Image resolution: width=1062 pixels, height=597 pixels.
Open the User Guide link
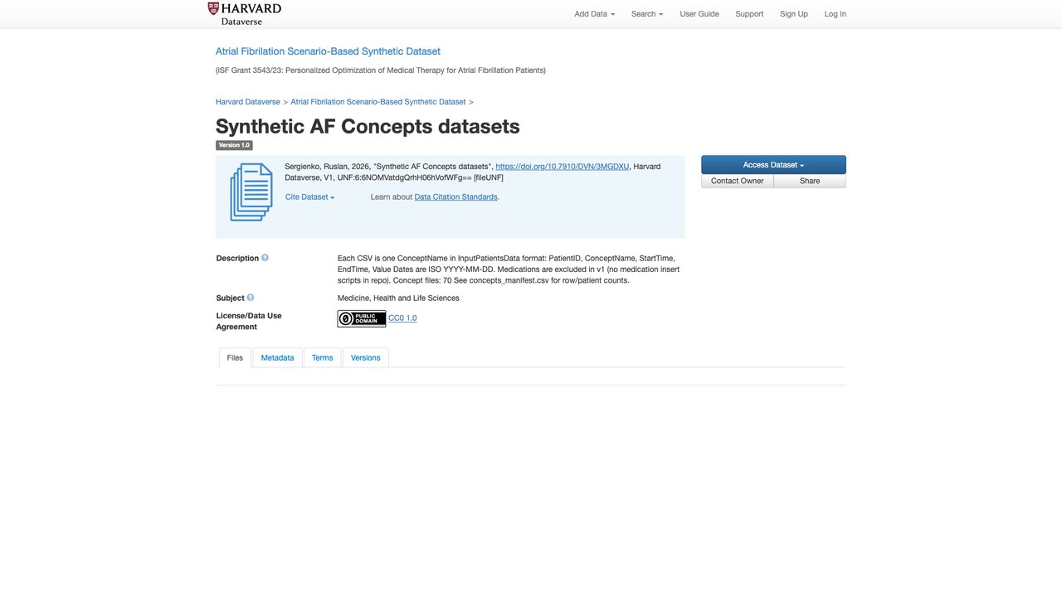(x=699, y=14)
